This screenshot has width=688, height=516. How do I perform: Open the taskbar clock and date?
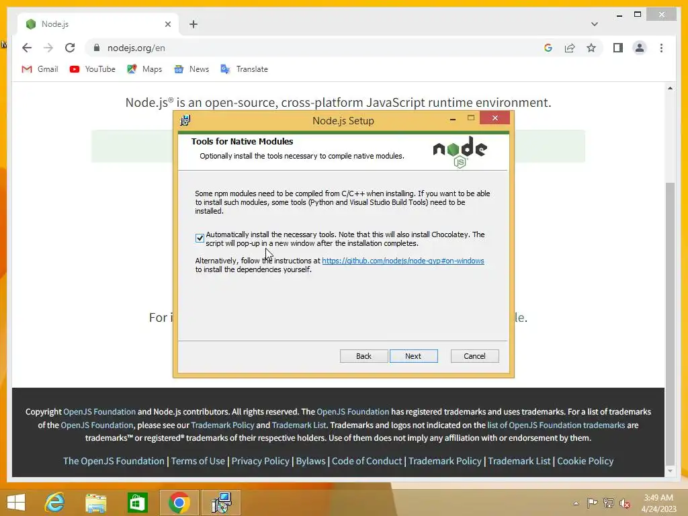click(658, 503)
